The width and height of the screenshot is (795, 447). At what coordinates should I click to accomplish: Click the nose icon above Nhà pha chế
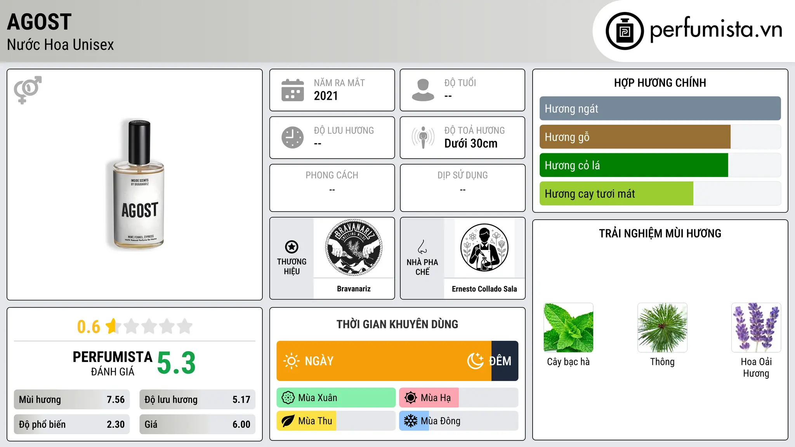click(x=422, y=247)
